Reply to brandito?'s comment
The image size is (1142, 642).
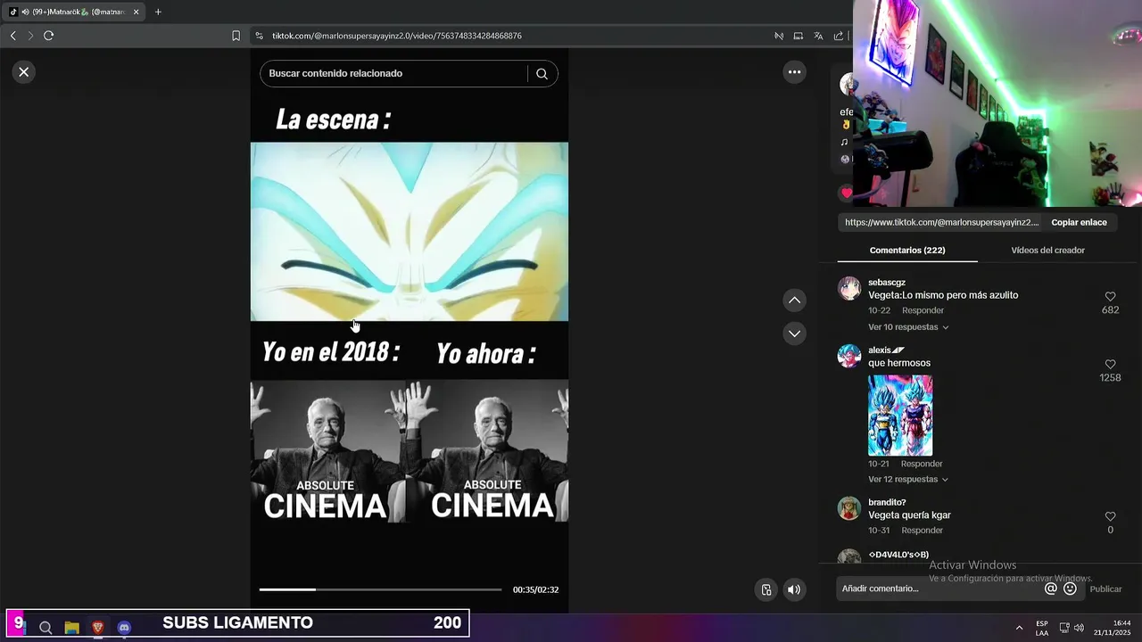(x=922, y=531)
